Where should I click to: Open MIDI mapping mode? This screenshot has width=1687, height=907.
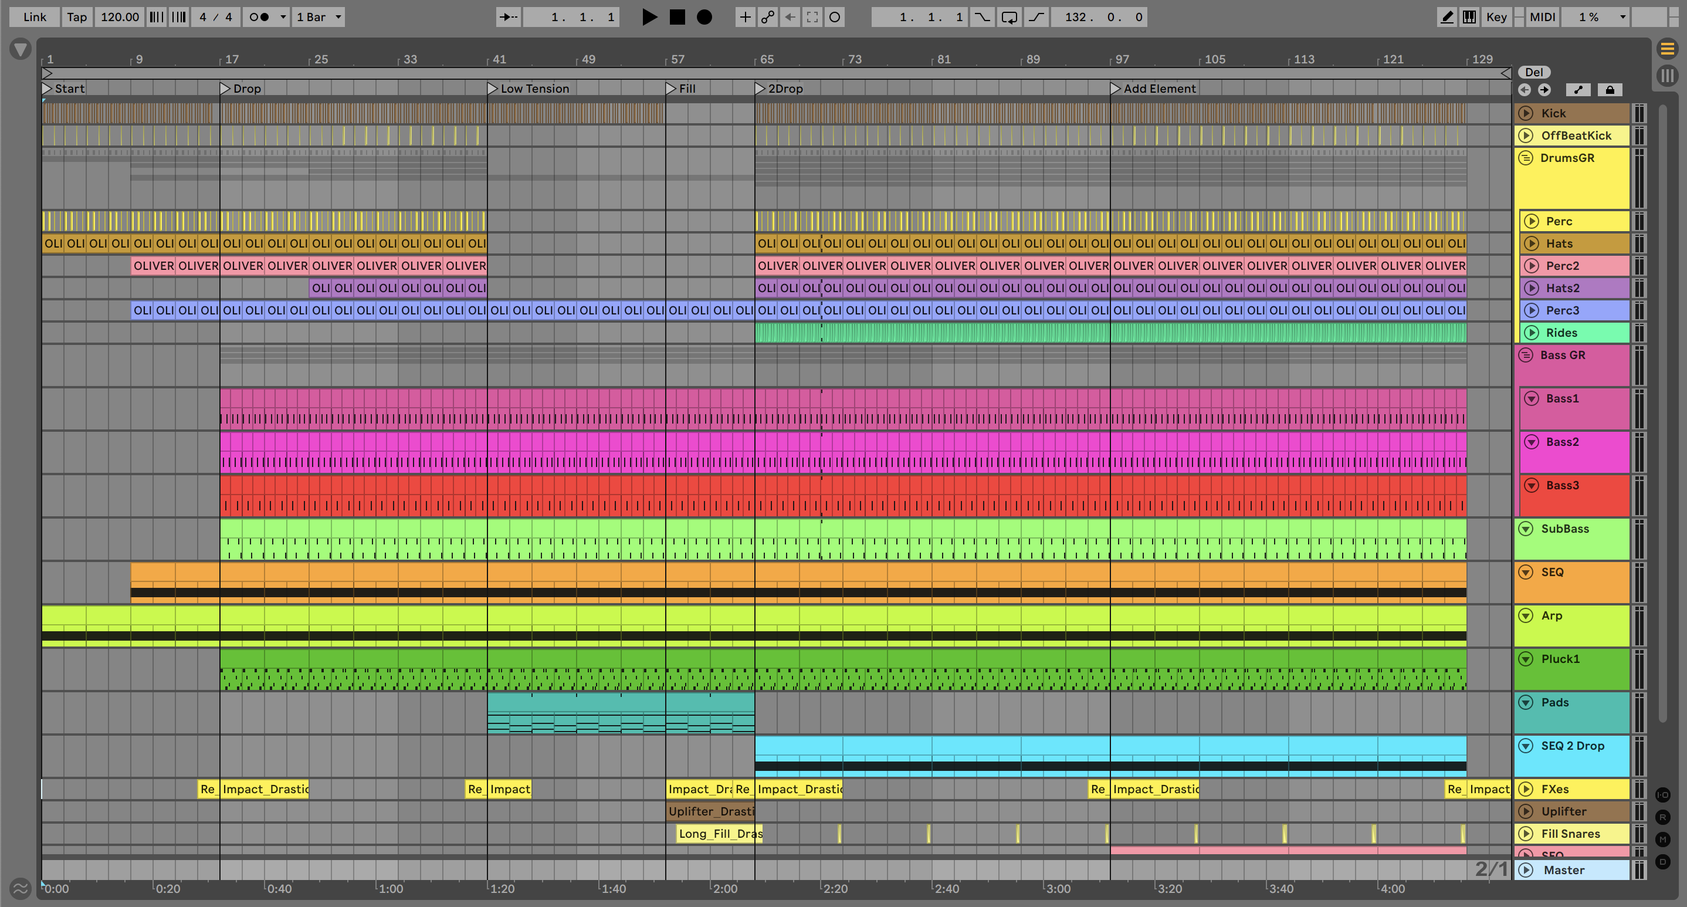(x=1542, y=17)
